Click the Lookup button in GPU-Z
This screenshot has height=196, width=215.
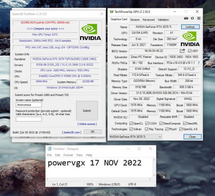tap(190, 27)
